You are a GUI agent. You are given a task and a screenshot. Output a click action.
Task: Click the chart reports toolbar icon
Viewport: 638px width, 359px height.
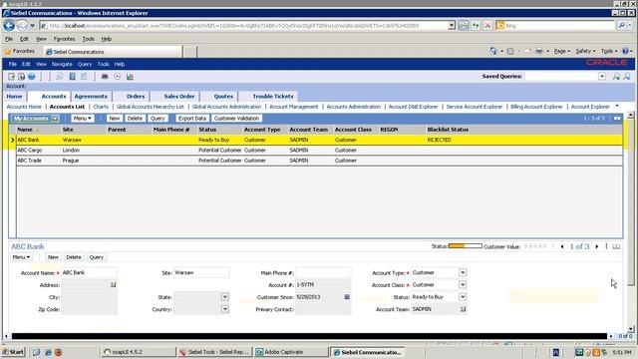(x=130, y=77)
